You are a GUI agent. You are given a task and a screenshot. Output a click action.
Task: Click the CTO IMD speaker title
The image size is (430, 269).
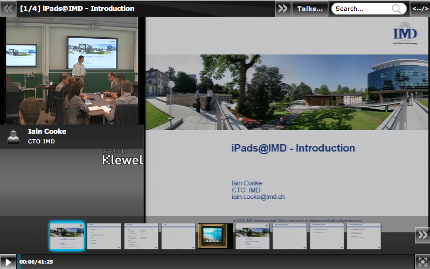pos(41,141)
